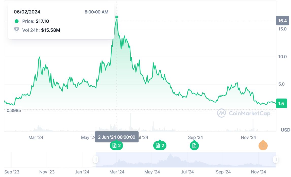Viewport: 291px width, 177px height.
Task: Click the green Price dot in the tooltip
Action: [x=17, y=21]
